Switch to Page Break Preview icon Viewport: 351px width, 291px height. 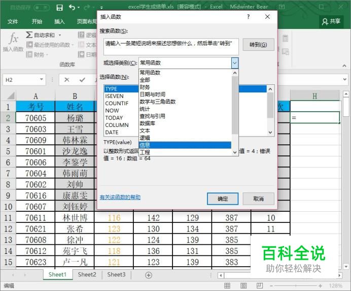[x=260, y=285]
